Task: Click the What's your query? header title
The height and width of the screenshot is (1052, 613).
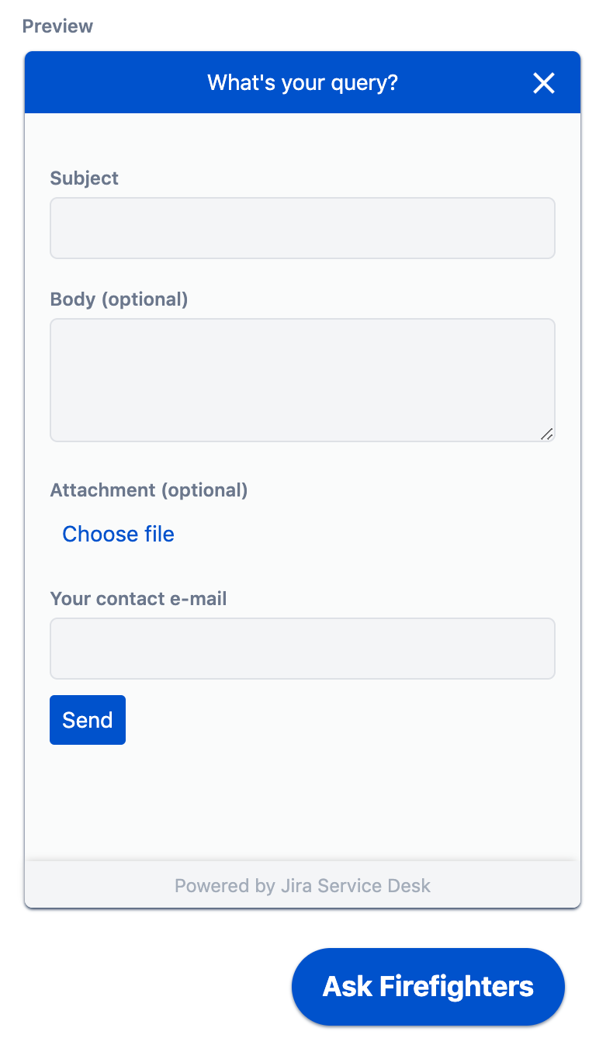Action: 303,82
